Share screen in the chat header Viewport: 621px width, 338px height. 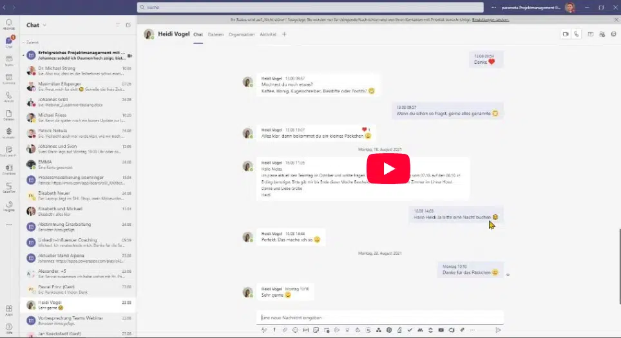click(591, 34)
